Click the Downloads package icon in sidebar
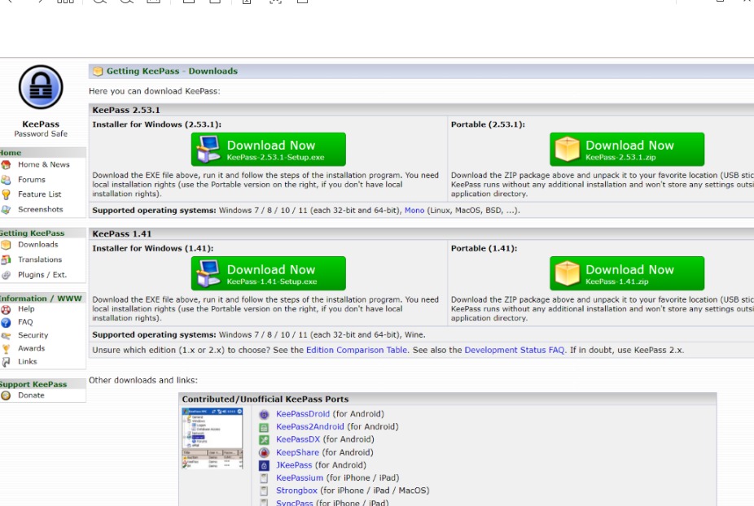 6,245
